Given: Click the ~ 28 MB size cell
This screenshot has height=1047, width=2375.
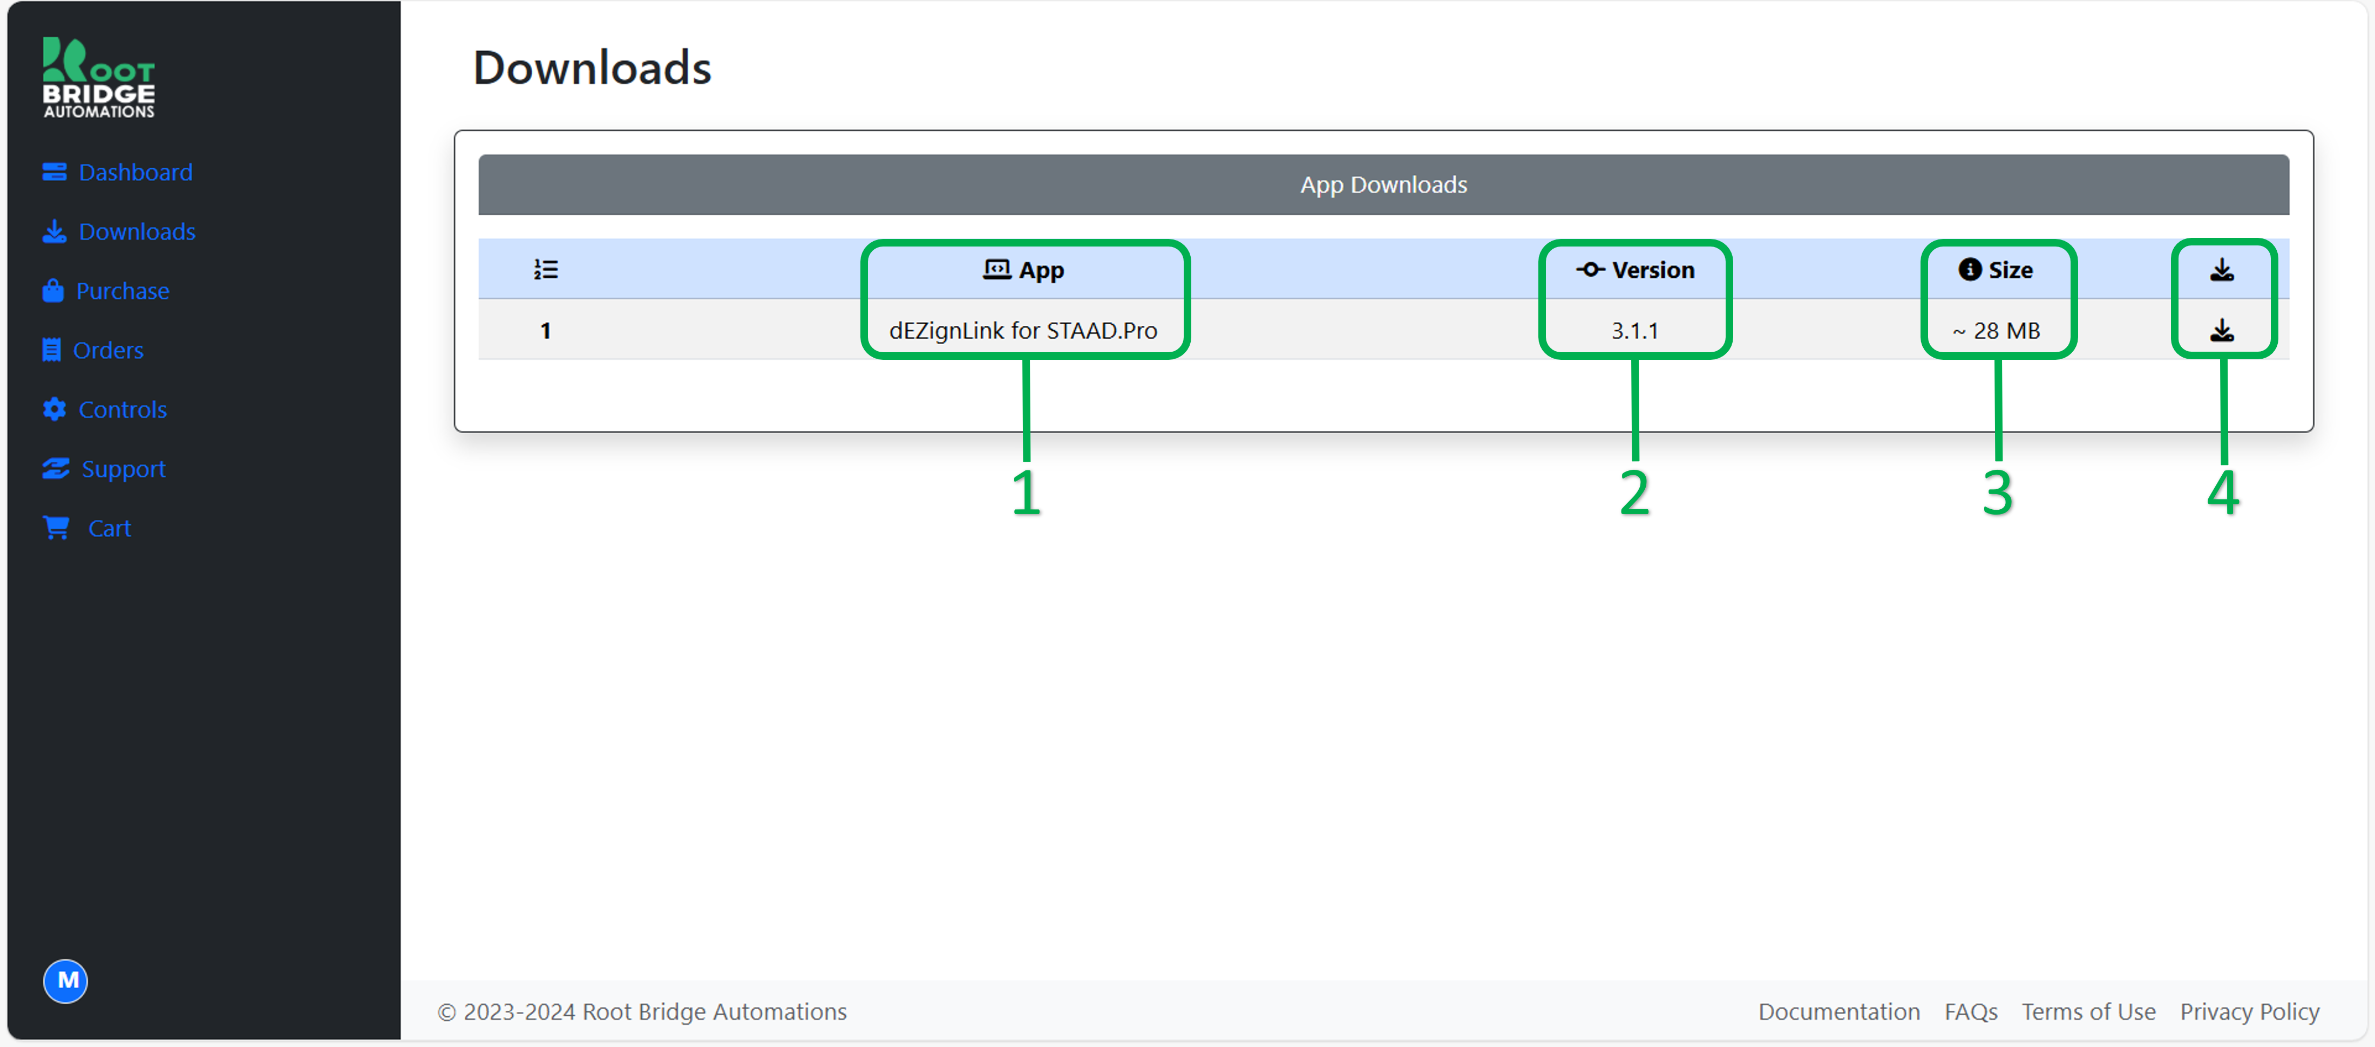Looking at the screenshot, I should click(x=1996, y=330).
